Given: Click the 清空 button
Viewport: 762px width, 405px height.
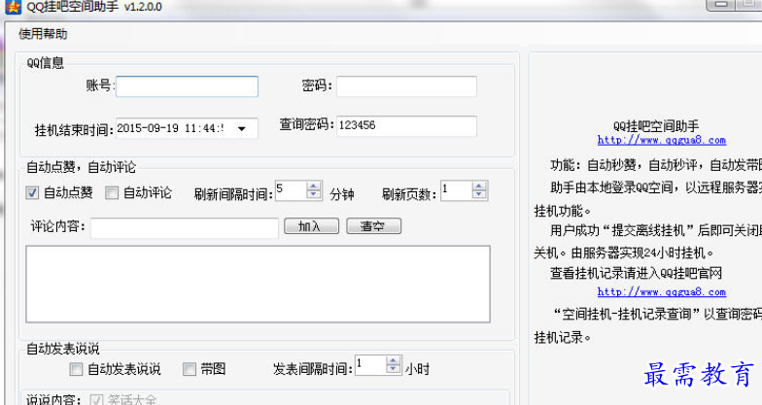Looking at the screenshot, I should [x=373, y=225].
